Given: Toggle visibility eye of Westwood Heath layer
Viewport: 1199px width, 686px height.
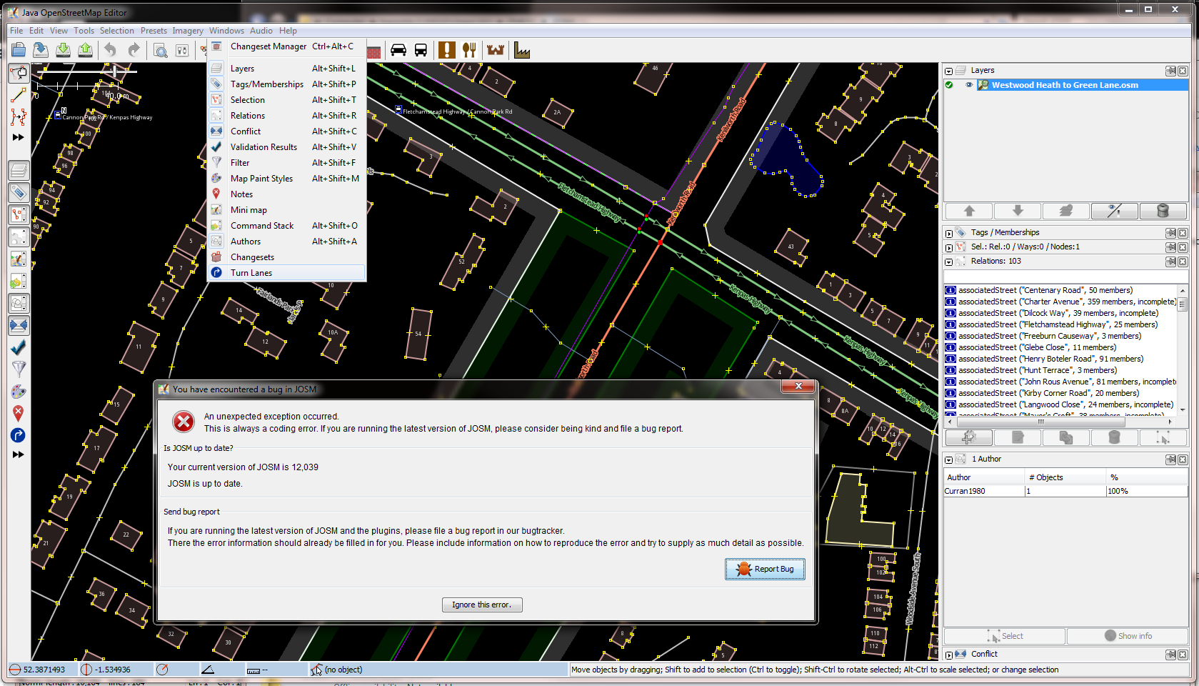Looking at the screenshot, I should point(969,85).
